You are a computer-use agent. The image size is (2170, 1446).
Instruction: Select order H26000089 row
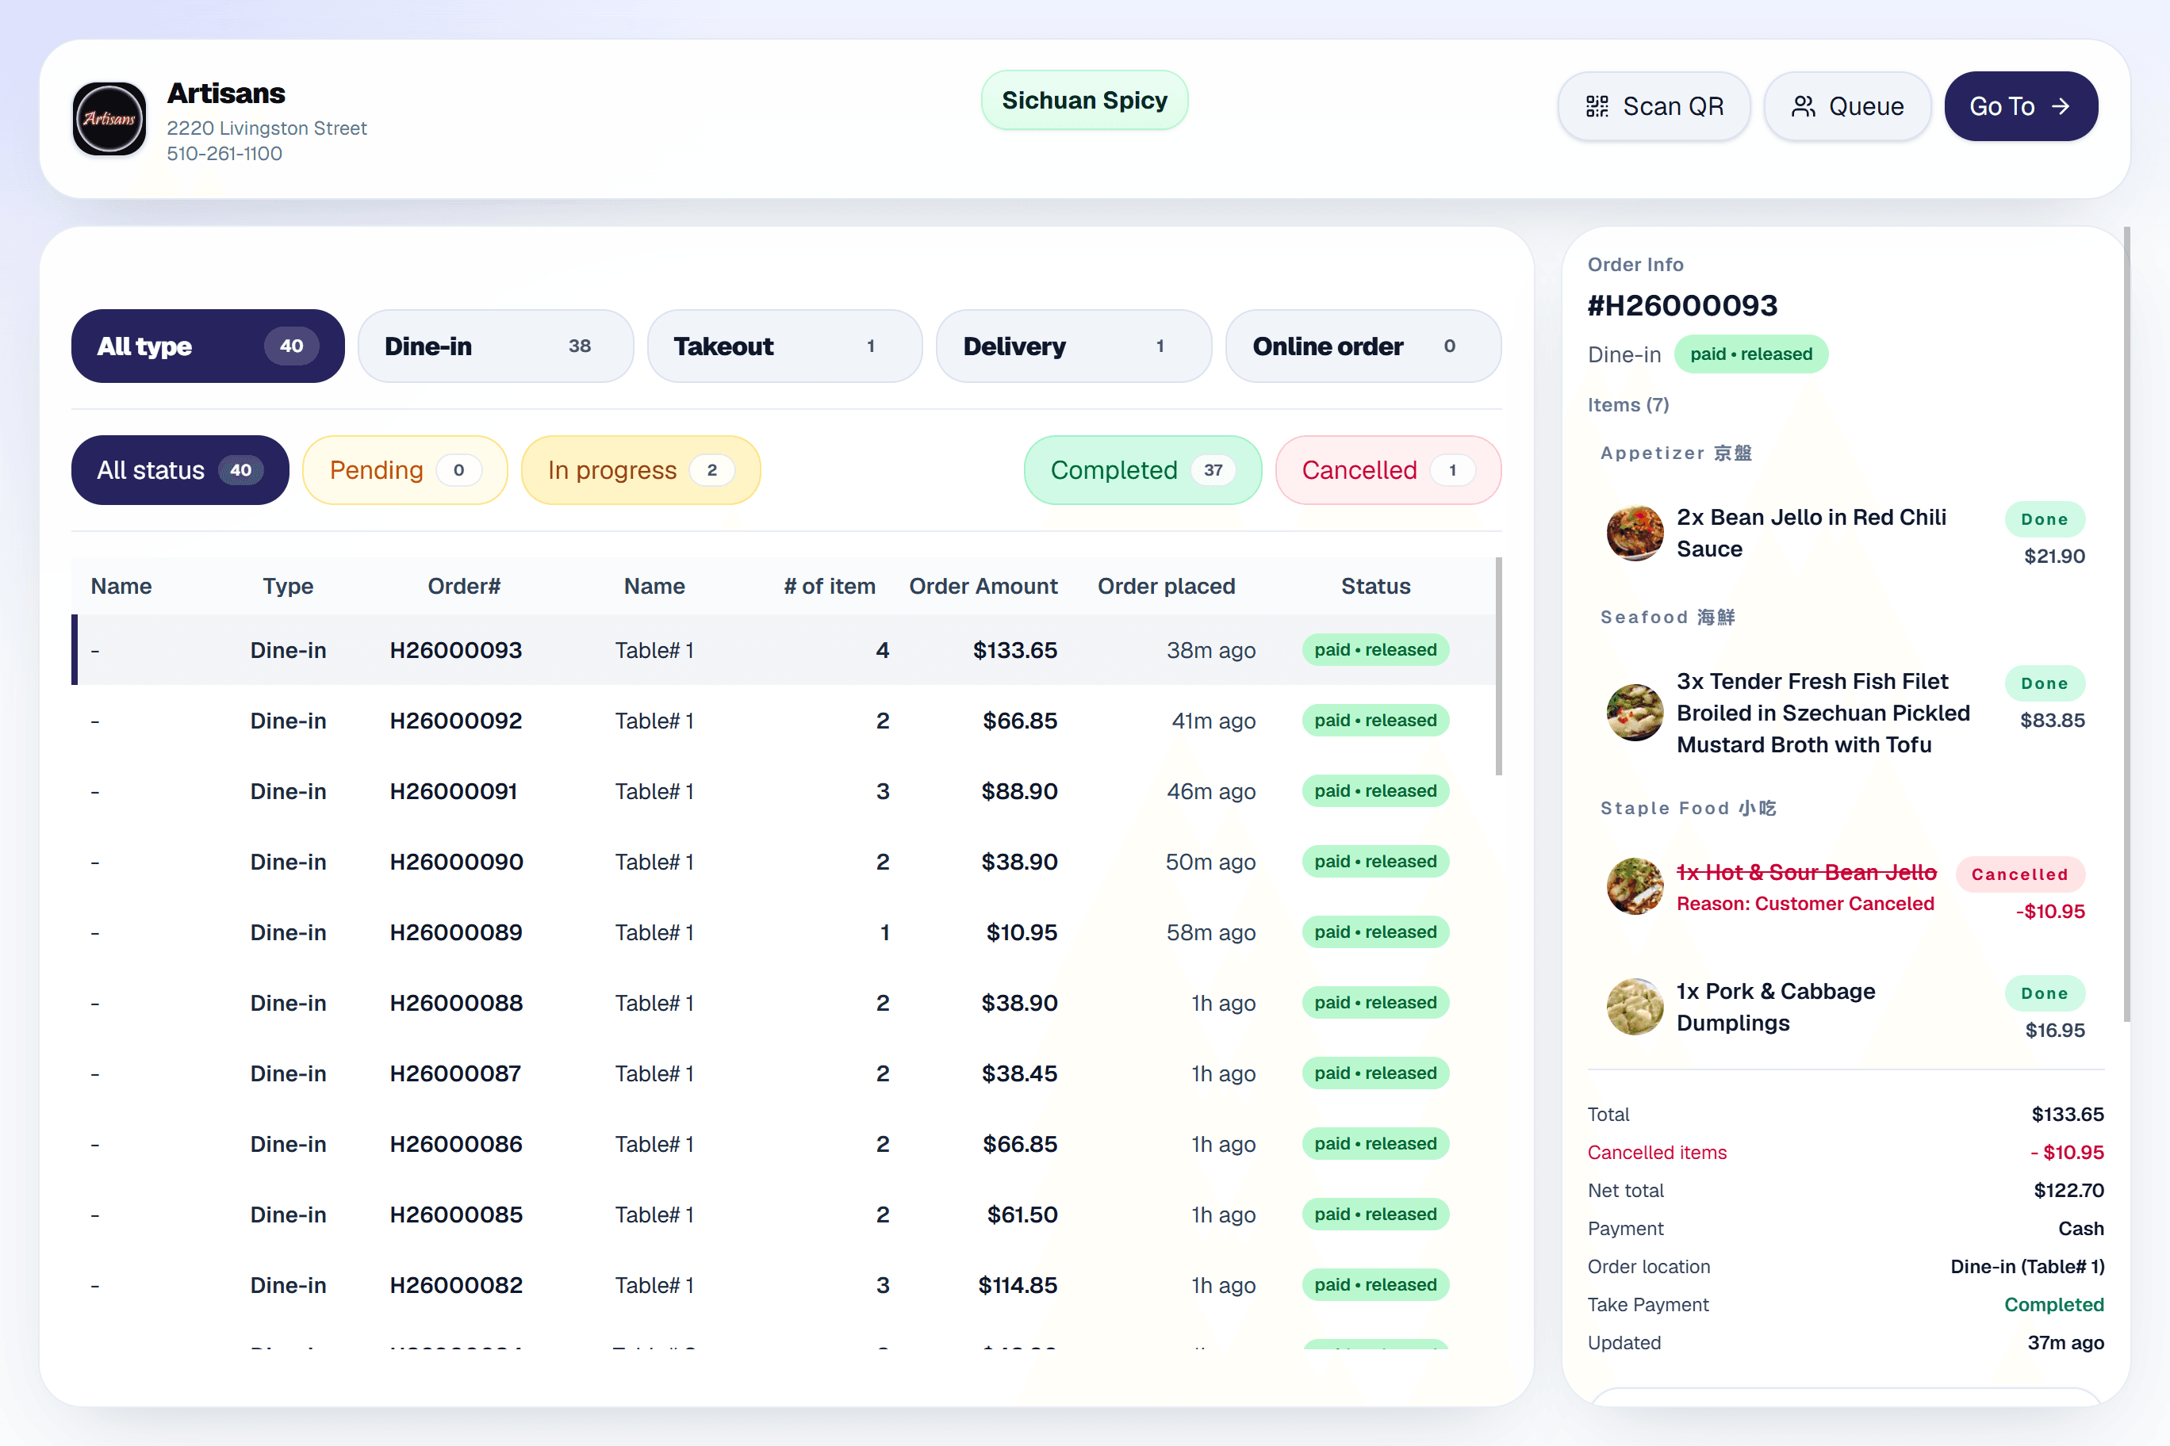point(782,932)
